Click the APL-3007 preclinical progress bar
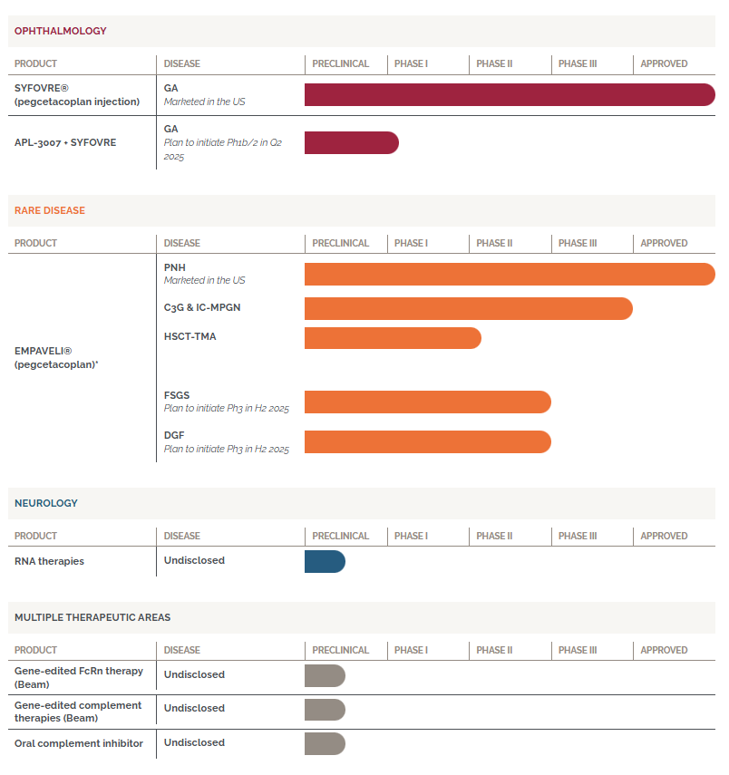Screen dimensions: 729x775 [352, 143]
